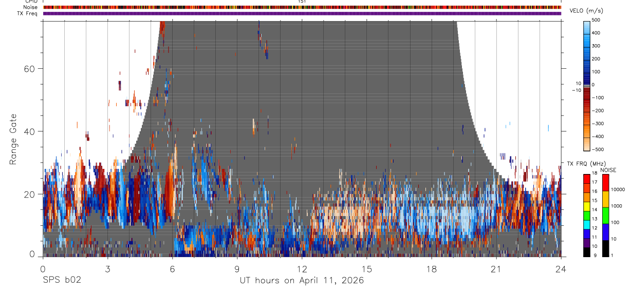Click the 500 label on velocity scale
The image size is (631, 291).
[596, 20]
